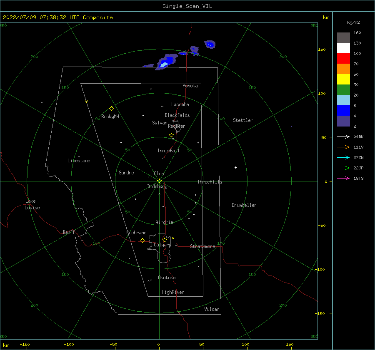Click the ThreeHills label
The width and height of the screenshot is (375, 350).
point(210,182)
